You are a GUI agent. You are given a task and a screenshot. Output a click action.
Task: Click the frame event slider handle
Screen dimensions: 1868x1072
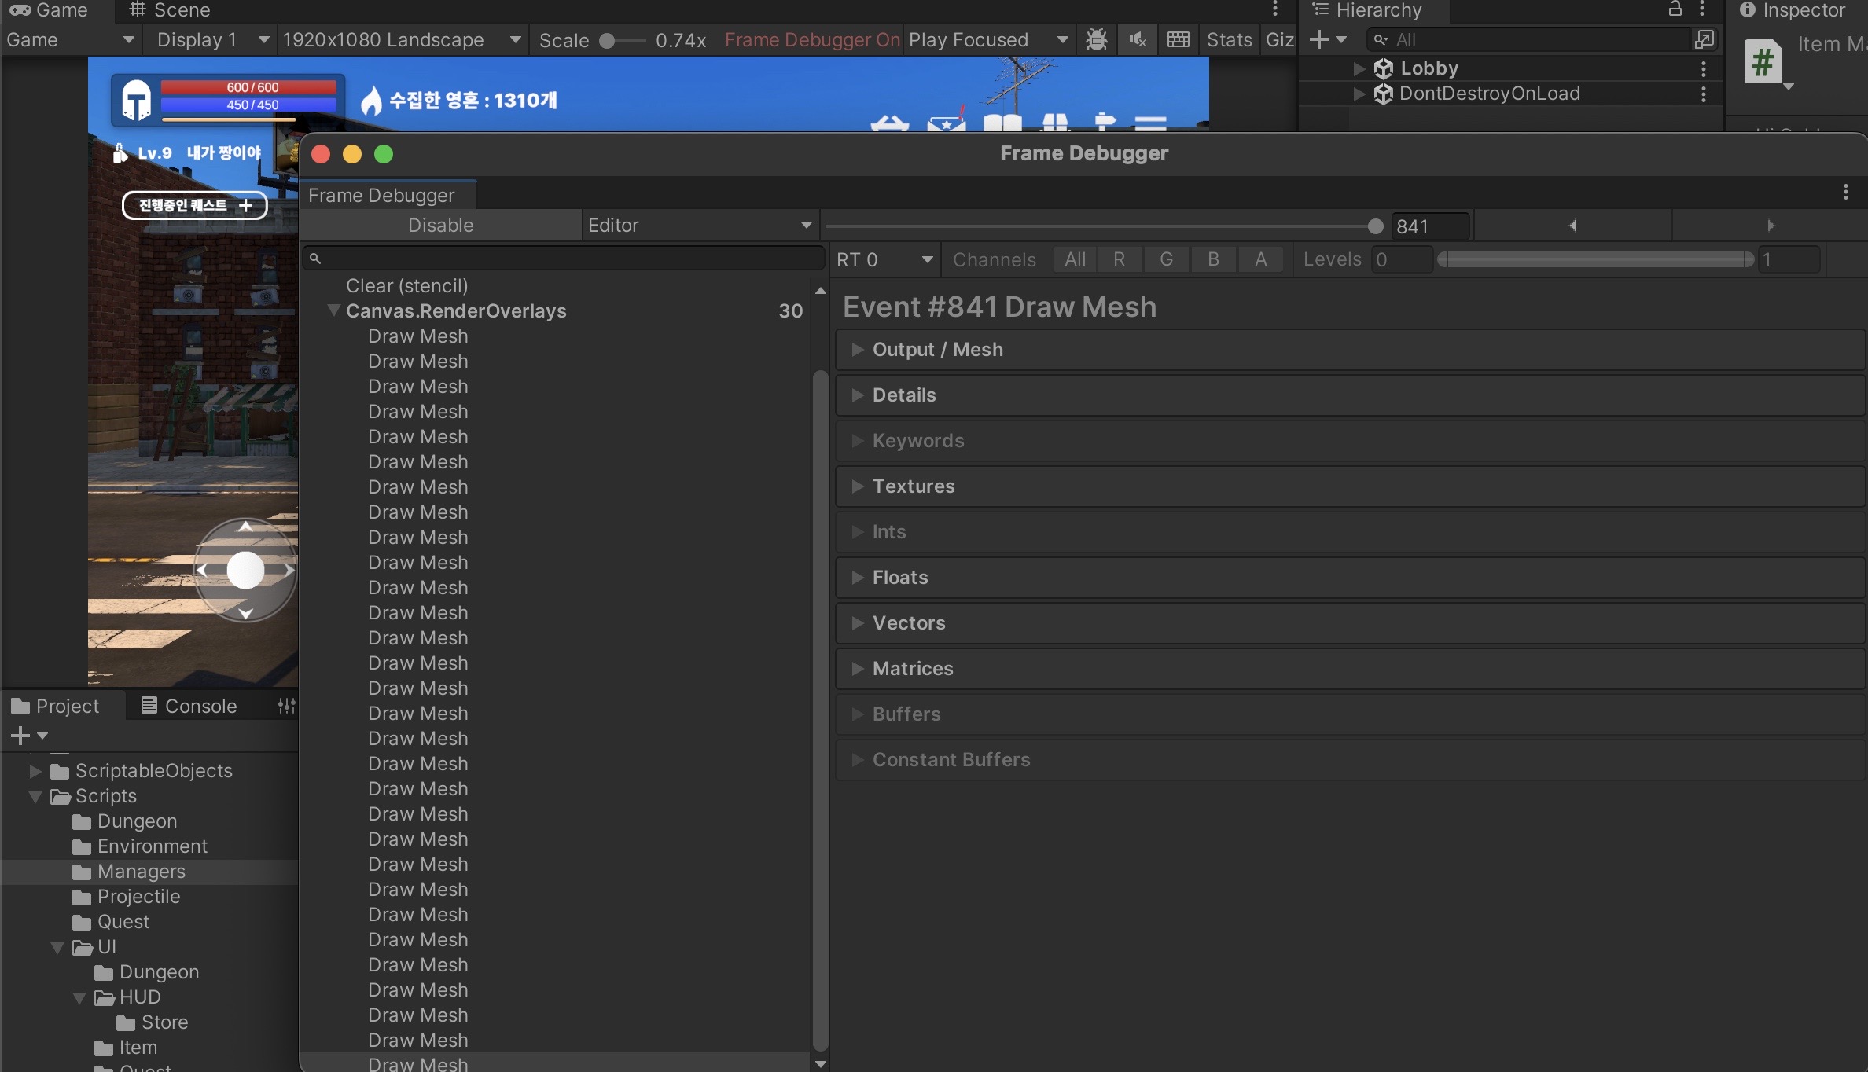pyautogui.click(x=1375, y=226)
